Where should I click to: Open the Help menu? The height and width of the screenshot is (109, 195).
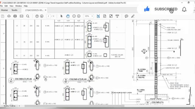click(26, 6)
